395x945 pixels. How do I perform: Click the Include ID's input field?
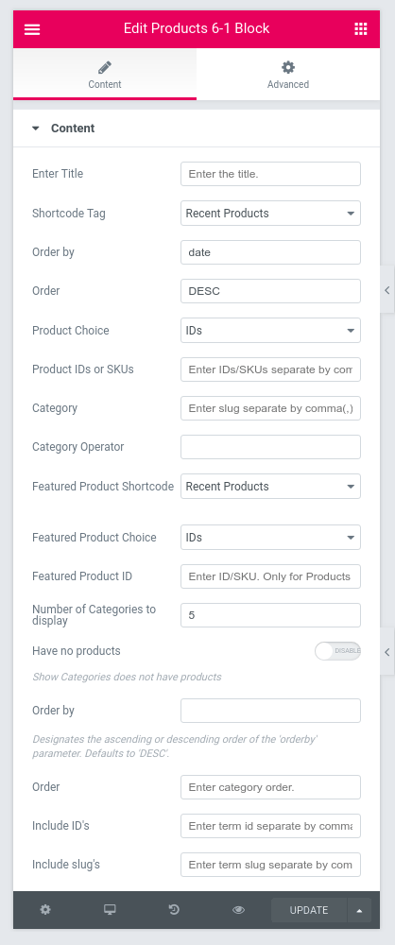tap(271, 826)
